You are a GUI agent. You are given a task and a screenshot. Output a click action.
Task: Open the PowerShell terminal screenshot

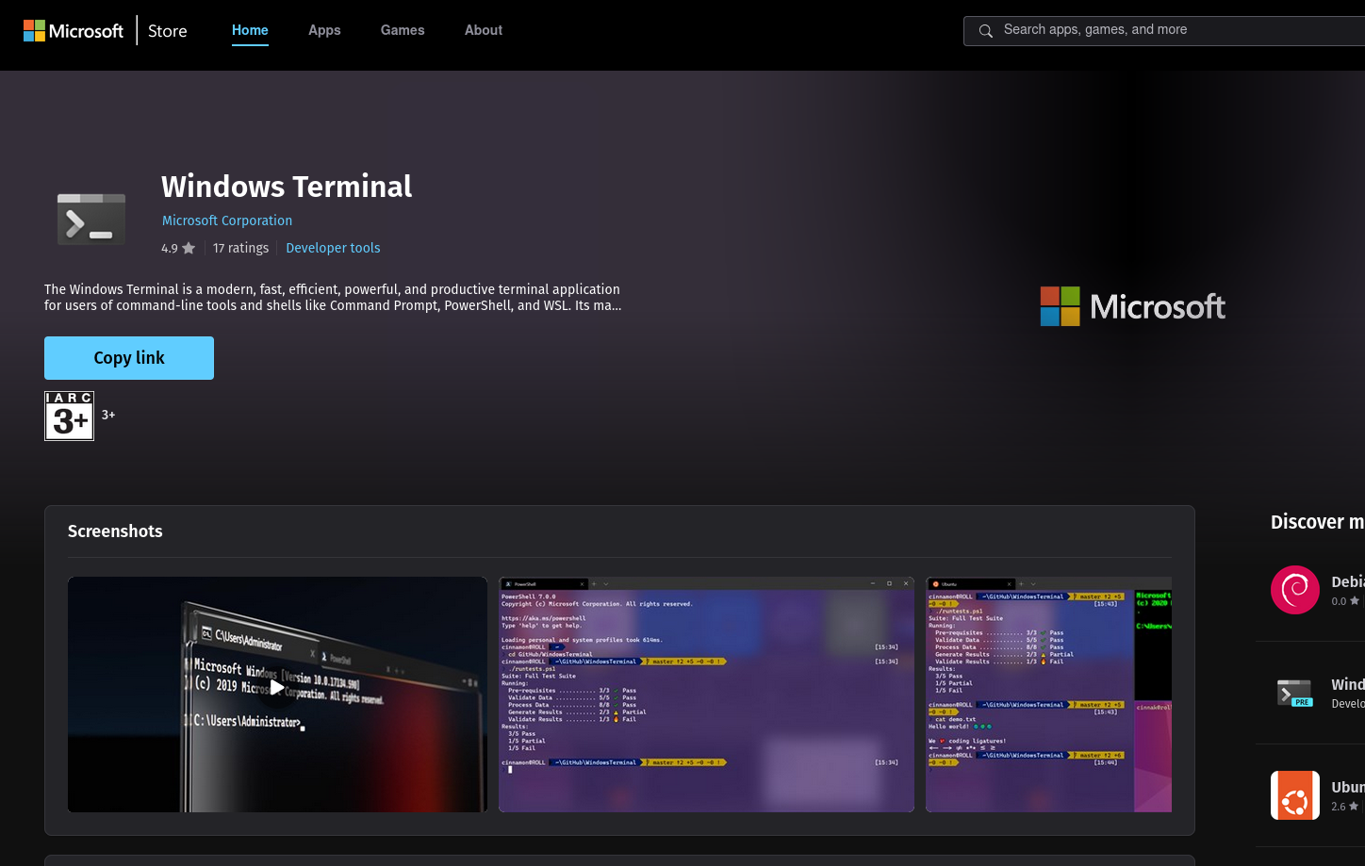click(706, 694)
